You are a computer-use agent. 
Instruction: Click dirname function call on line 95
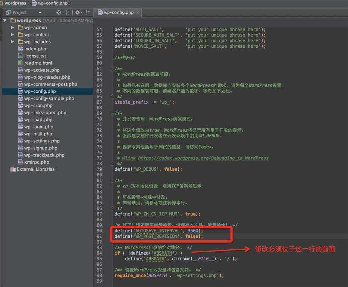coord(181,259)
